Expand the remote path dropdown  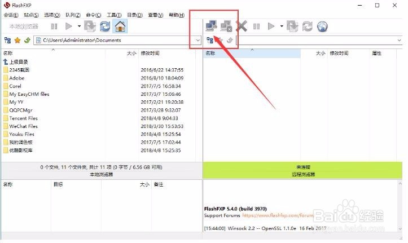point(399,40)
